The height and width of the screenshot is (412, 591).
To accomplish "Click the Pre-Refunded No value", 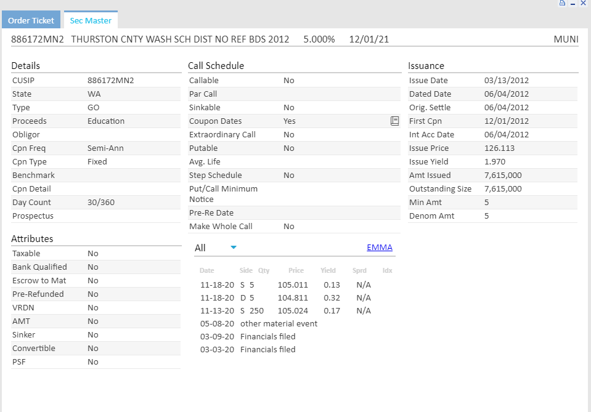I will (93, 294).
